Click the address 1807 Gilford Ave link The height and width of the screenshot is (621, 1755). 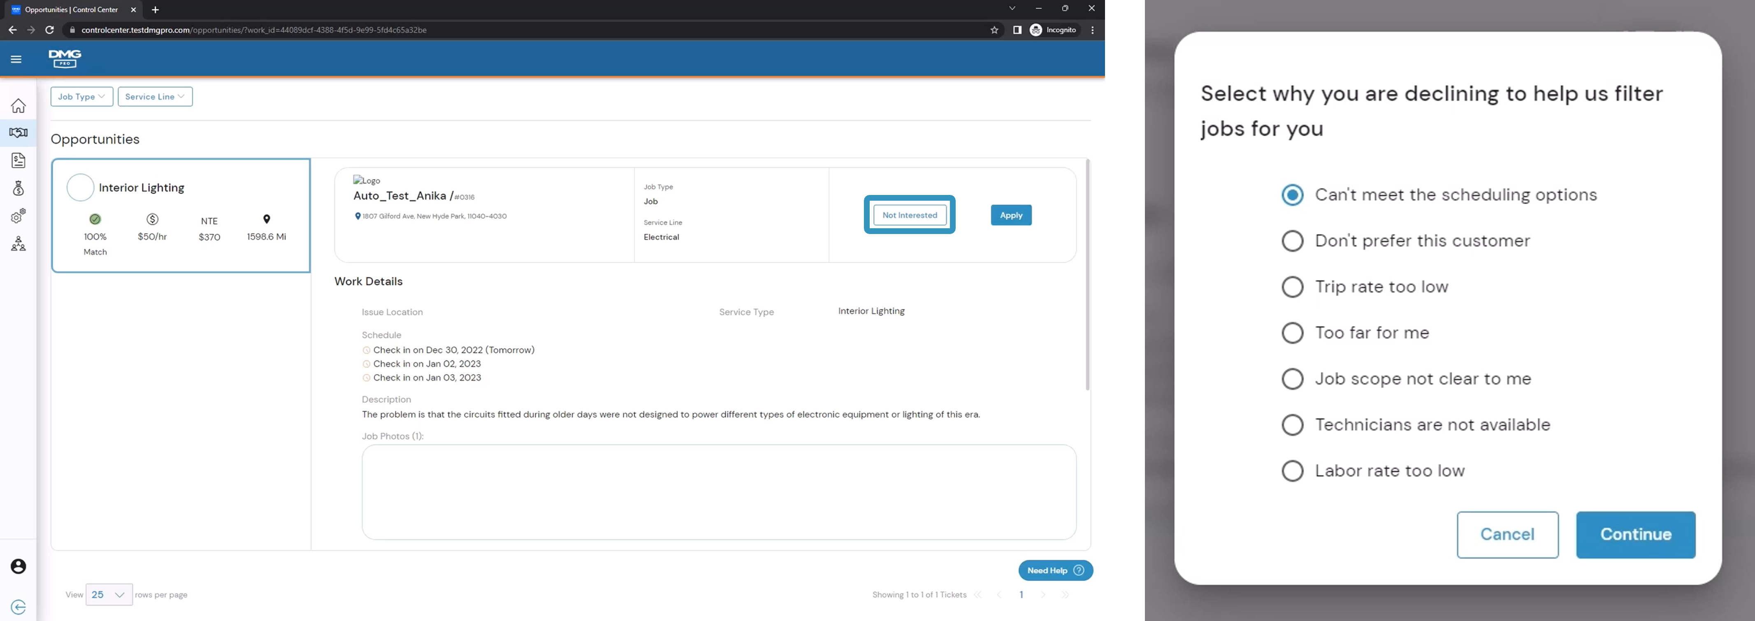point(434,216)
